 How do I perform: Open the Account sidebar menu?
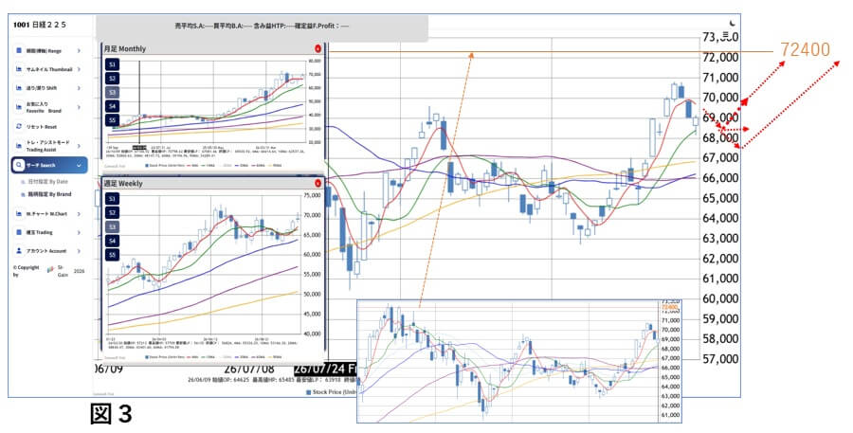(x=49, y=251)
